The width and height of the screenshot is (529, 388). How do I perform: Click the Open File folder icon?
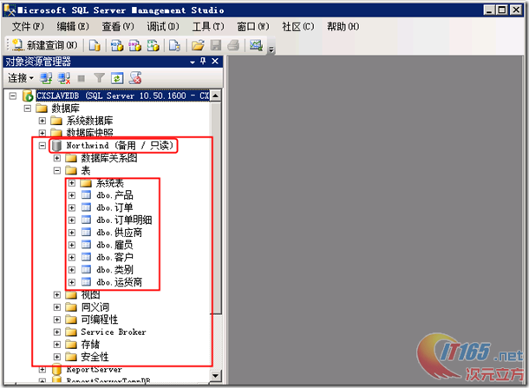[x=198, y=45]
